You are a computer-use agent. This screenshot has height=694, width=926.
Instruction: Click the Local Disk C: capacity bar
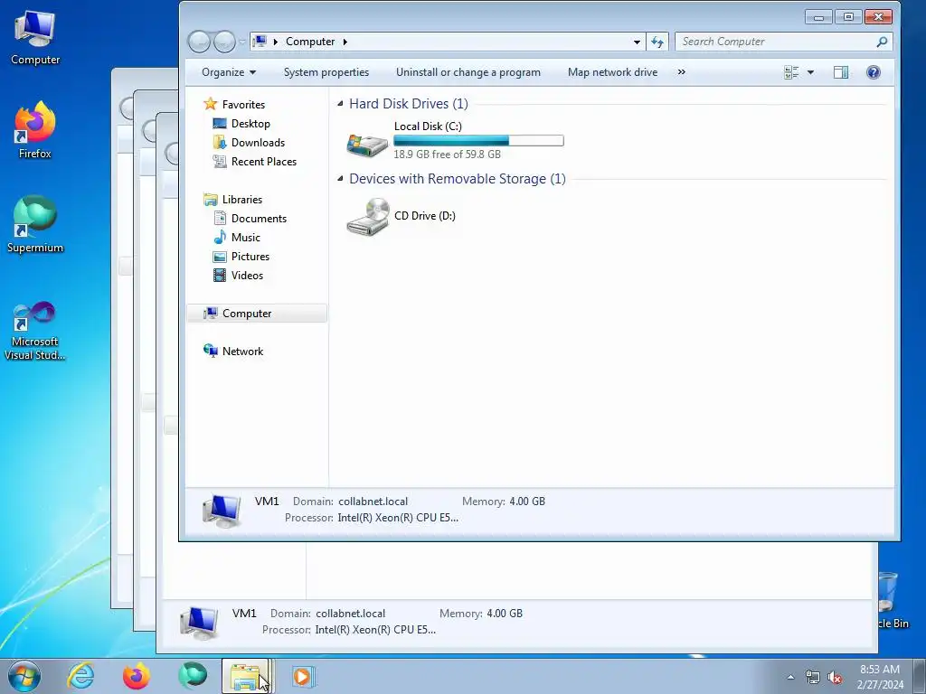pos(478,140)
